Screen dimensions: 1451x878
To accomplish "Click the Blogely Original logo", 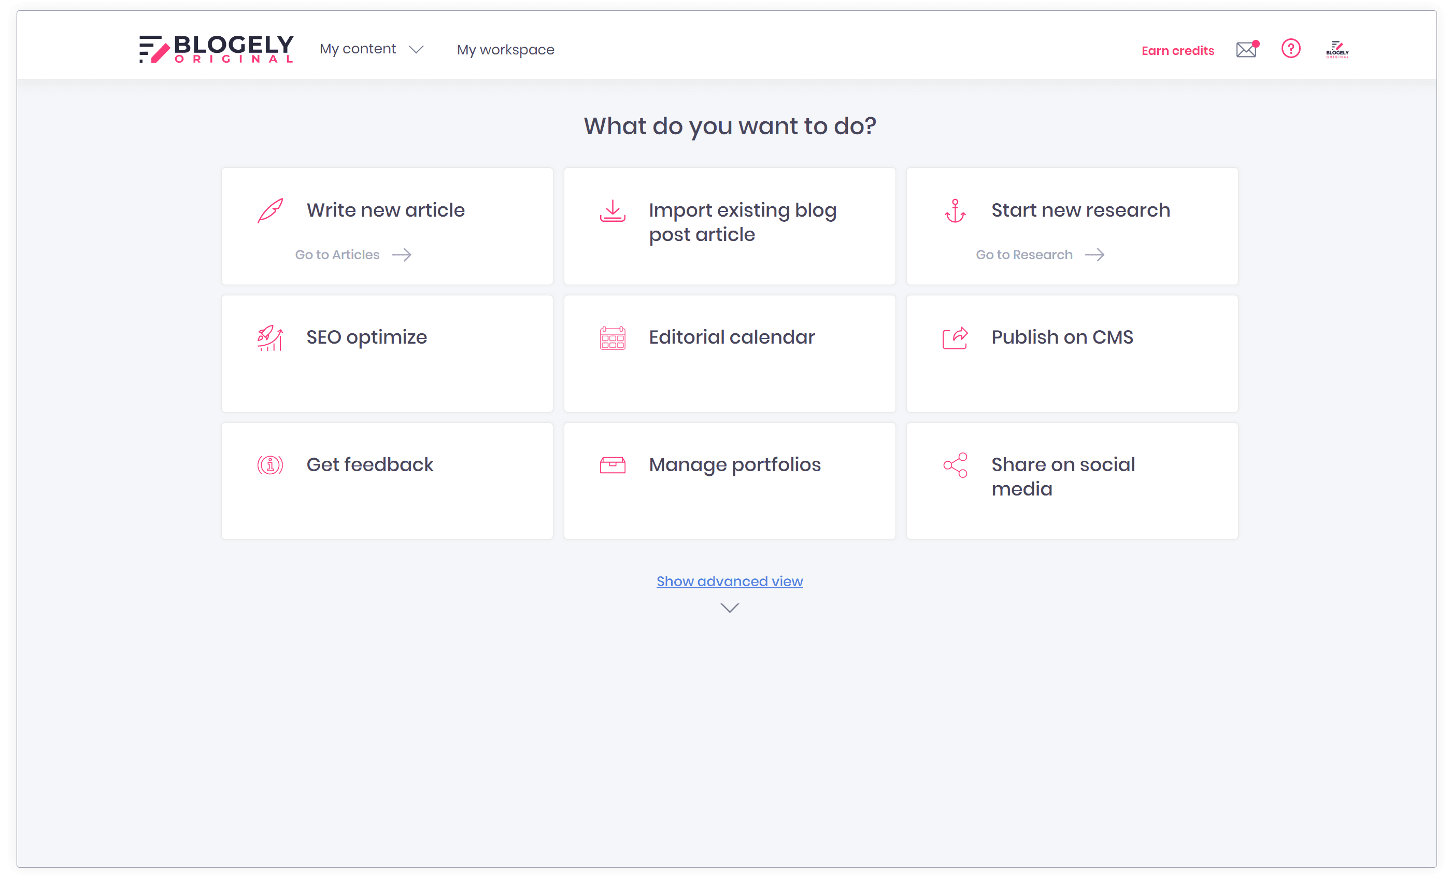I will (x=216, y=49).
